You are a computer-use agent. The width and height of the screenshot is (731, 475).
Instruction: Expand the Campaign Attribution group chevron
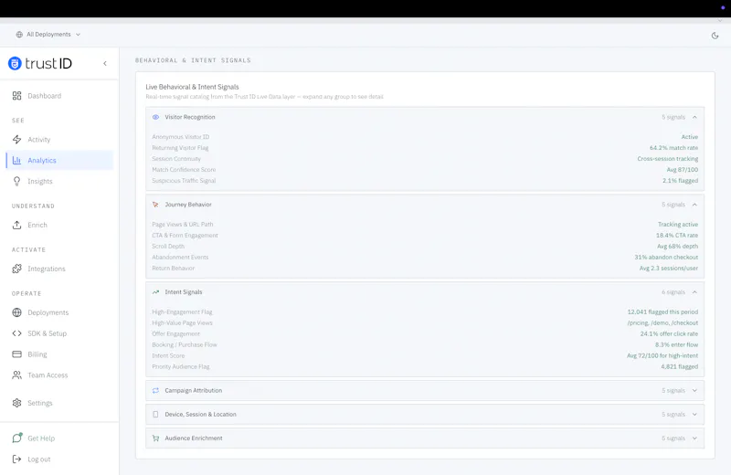coord(694,391)
